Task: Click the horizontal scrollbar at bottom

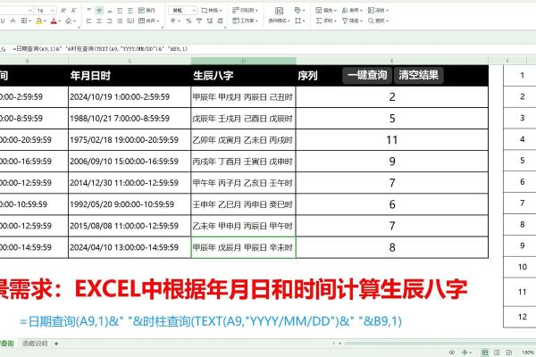Action: click(x=357, y=343)
